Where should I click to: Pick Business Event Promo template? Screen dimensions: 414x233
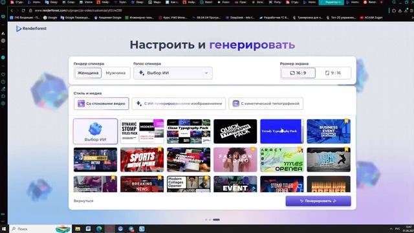(329, 131)
